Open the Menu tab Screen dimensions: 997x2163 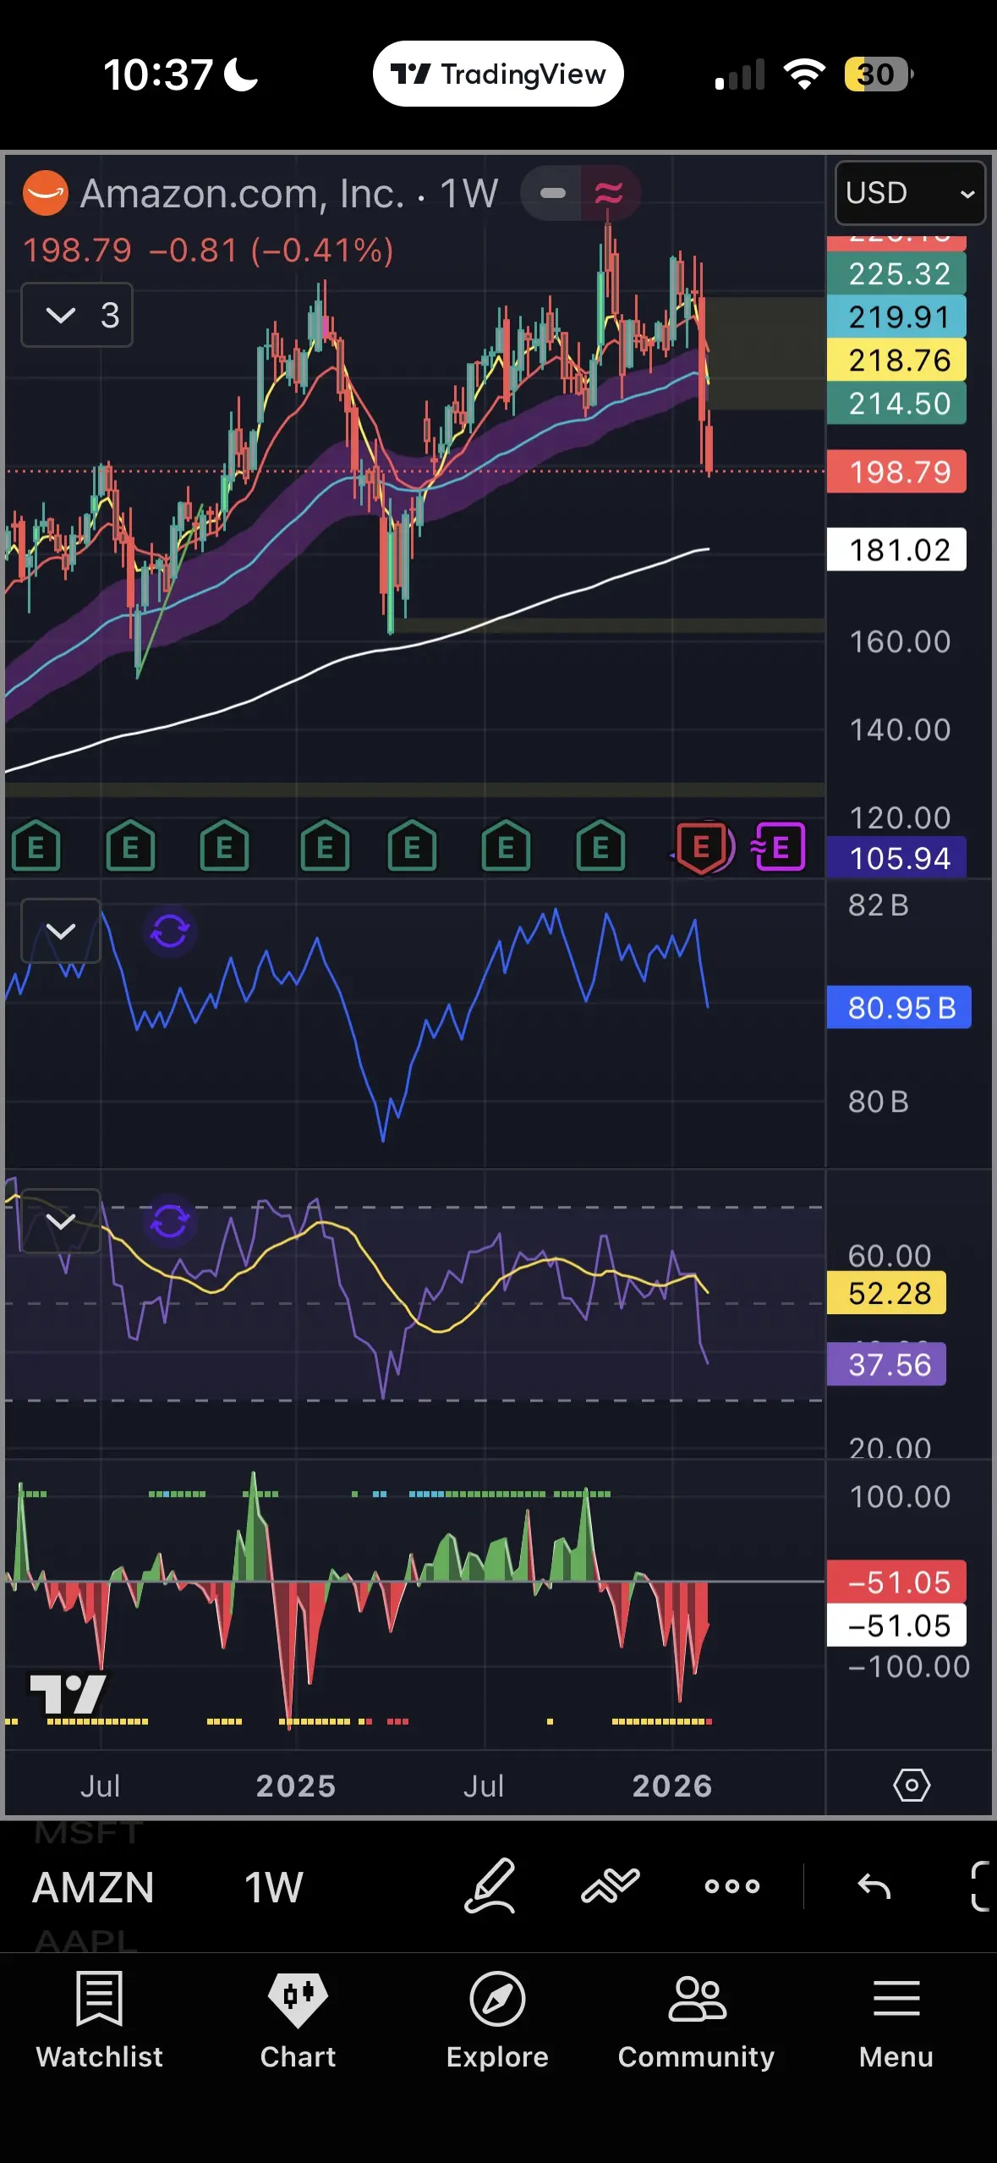[896, 2022]
